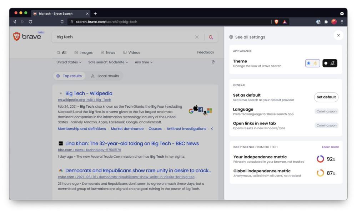Click the tab-search dropdown icon in the title bar
357x214 pixels.
pyautogui.click(x=342, y=14)
